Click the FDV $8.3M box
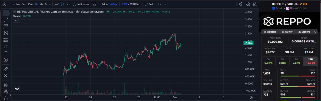This screenshot has height=101, width=321. click(290, 51)
